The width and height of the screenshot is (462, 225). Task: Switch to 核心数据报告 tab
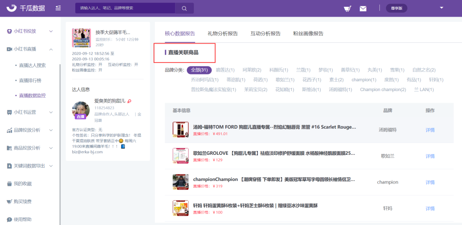tap(180, 33)
